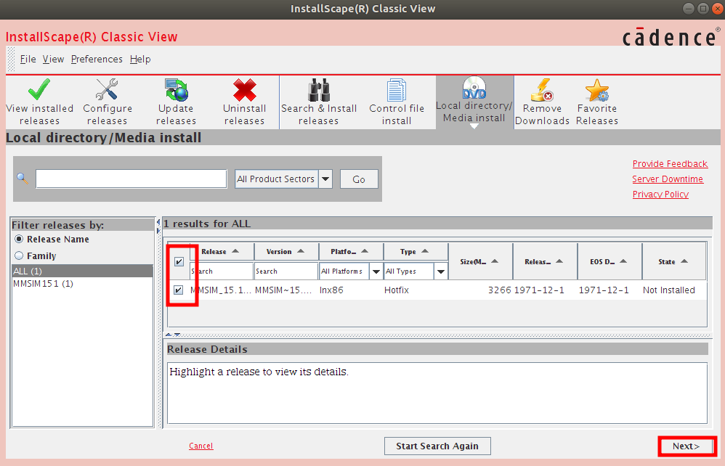Screen dimensions: 725x466
Task: Select Family filter radio button
Action: pos(19,256)
